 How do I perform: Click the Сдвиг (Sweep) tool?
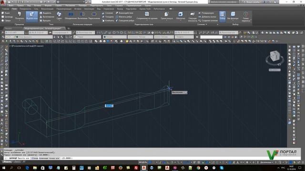[59, 16]
